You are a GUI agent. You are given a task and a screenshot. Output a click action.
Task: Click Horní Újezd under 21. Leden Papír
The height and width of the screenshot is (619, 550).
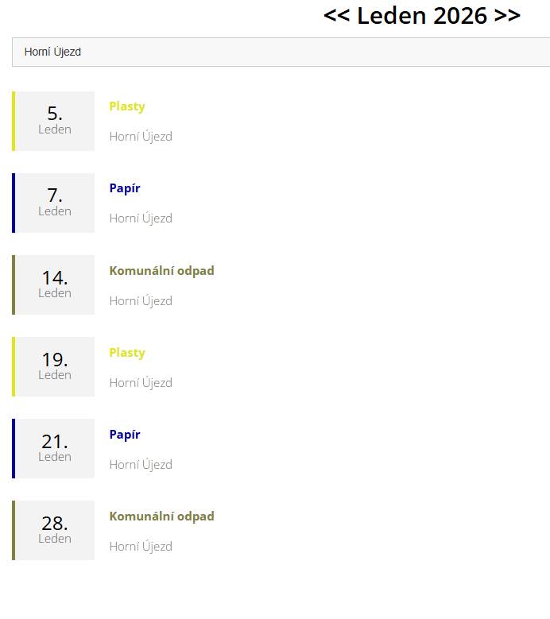pyautogui.click(x=141, y=465)
